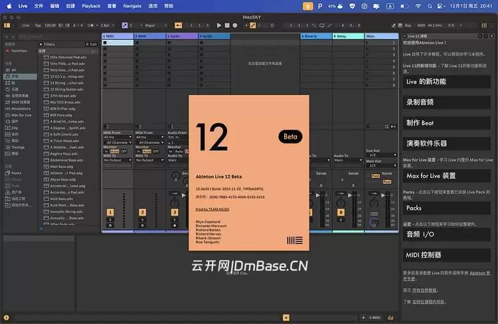Viewport: 498px width, 324px height.
Task: Toggle the scale mode piano icon
Action: click(x=125, y=25)
